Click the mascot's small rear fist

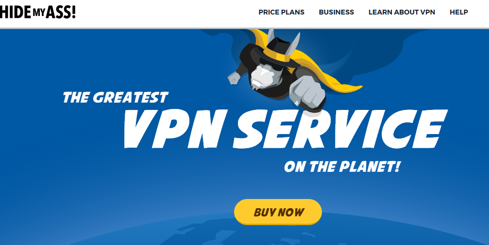[234, 78]
